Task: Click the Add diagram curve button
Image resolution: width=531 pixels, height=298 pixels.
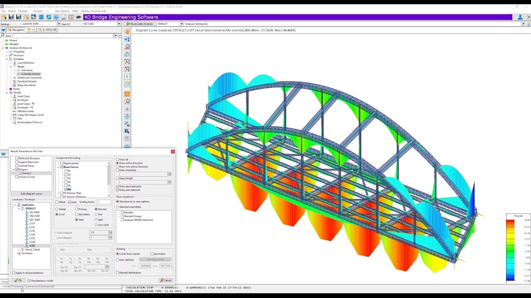Action: (x=31, y=194)
